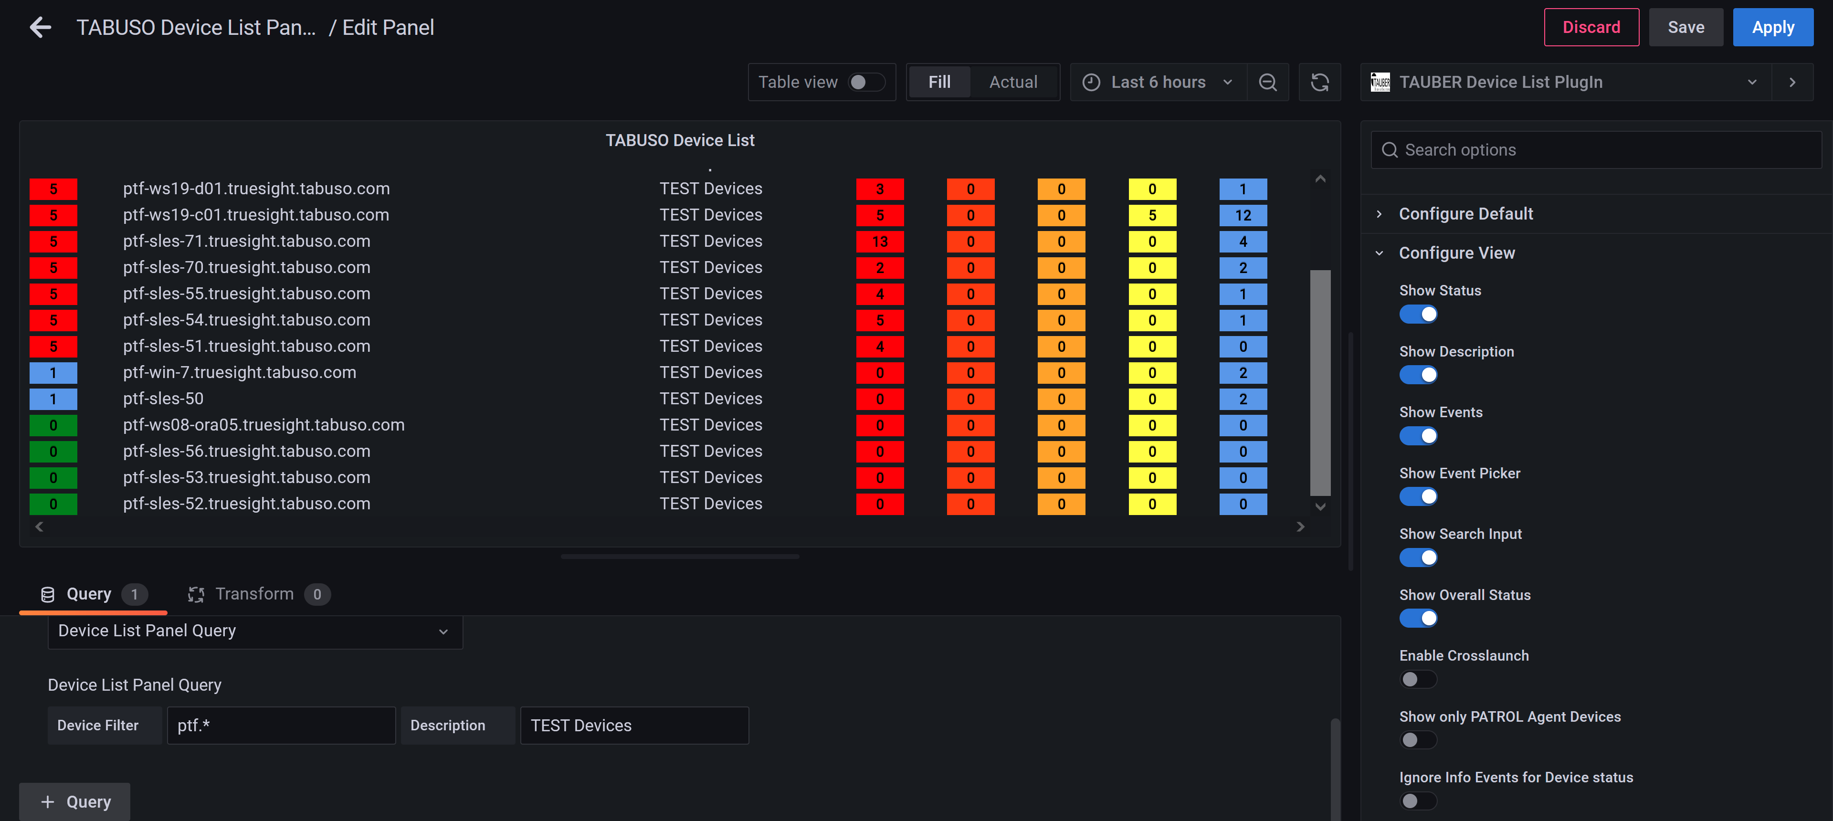The image size is (1833, 821).
Task: Click red status badge for ptf-ws19-d01
Action: click(x=53, y=189)
